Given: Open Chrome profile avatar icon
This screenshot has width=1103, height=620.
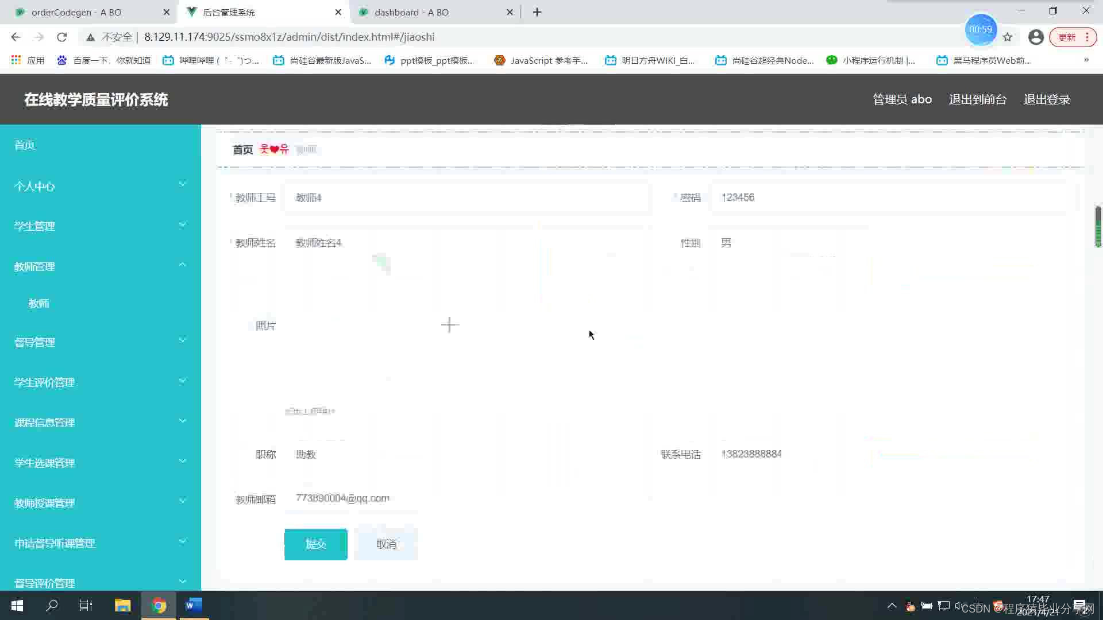Looking at the screenshot, I should pyautogui.click(x=1036, y=37).
